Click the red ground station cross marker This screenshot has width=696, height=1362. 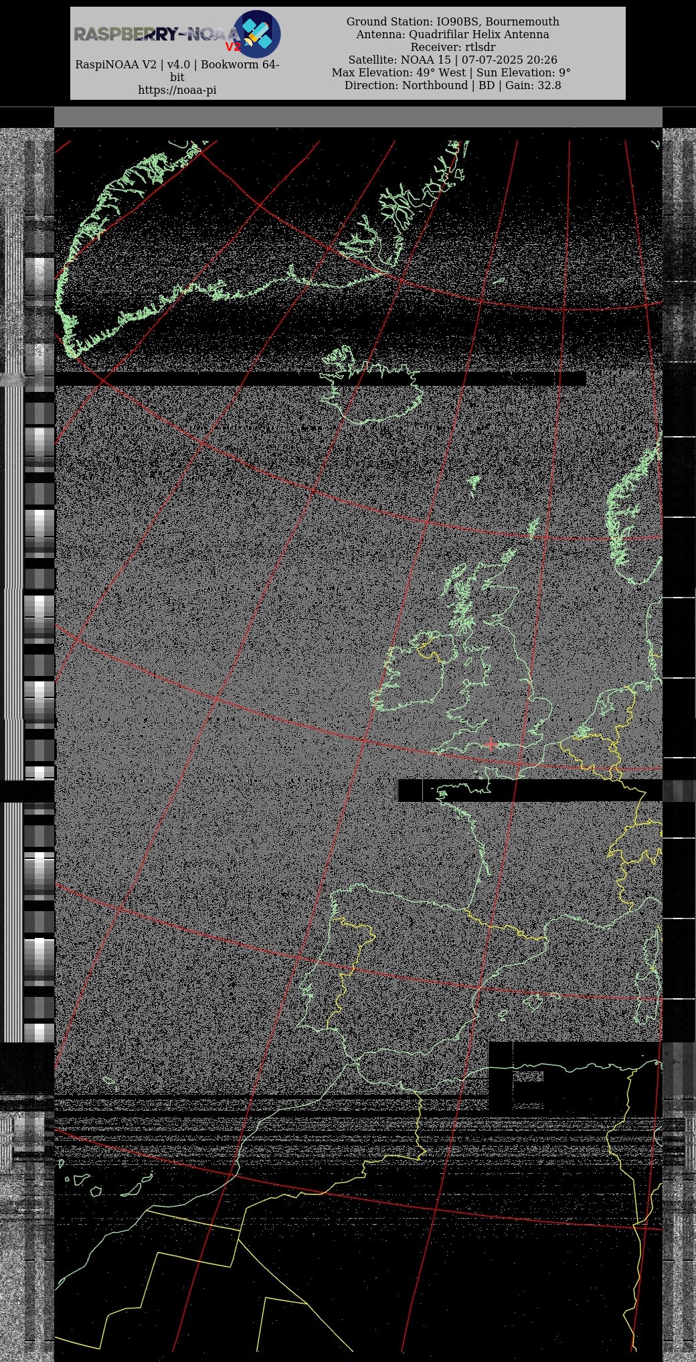(x=491, y=744)
